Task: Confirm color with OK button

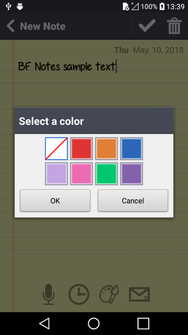Action: pos(55,201)
